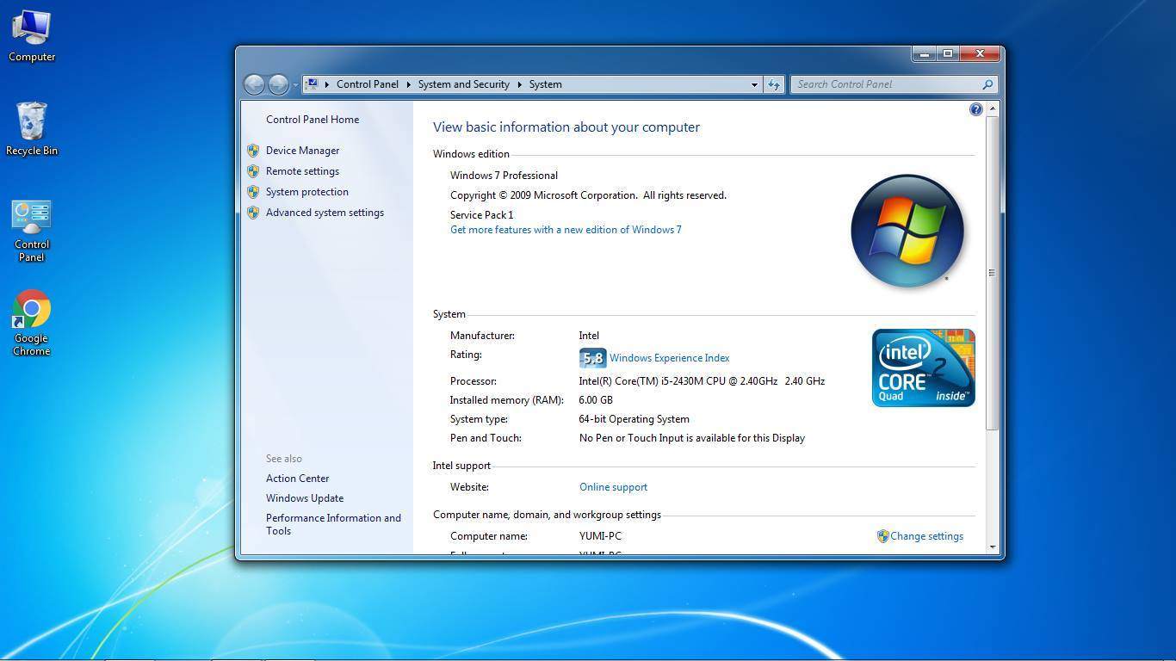Open the Computer desktop icon
Viewport: 1176px width, 661px height.
[32, 36]
